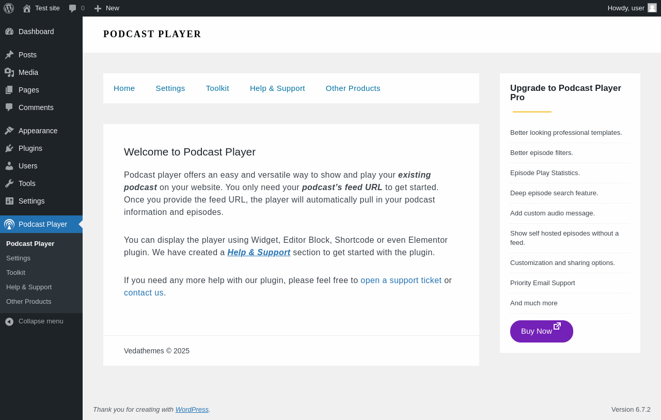This screenshot has width=661, height=420.
Task: Select the Tools wrench icon
Action: tap(9, 183)
